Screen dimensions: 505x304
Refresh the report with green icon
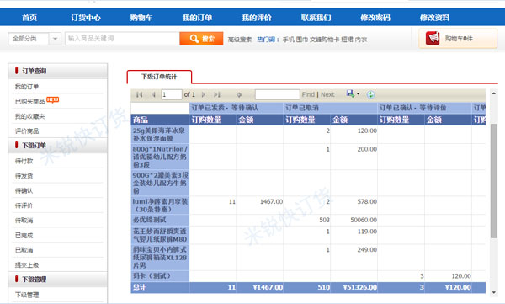pos(370,94)
